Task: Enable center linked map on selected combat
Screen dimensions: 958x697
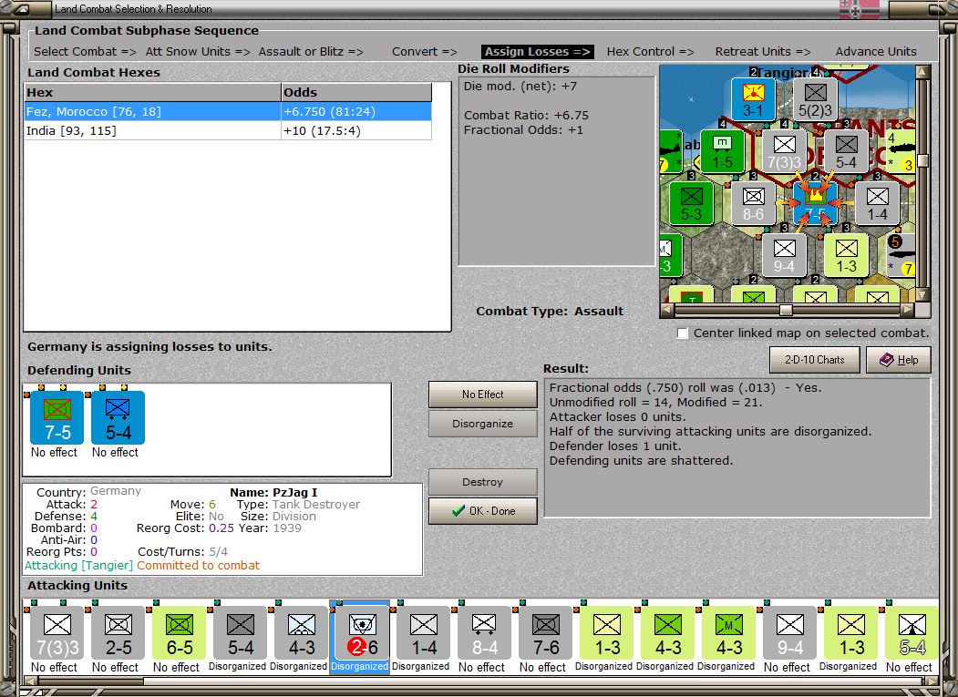Action: [x=683, y=333]
